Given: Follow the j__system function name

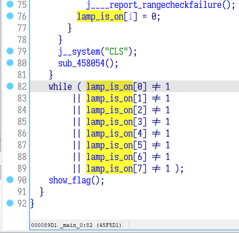Looking at the screenshot, I should click(79, 52).
